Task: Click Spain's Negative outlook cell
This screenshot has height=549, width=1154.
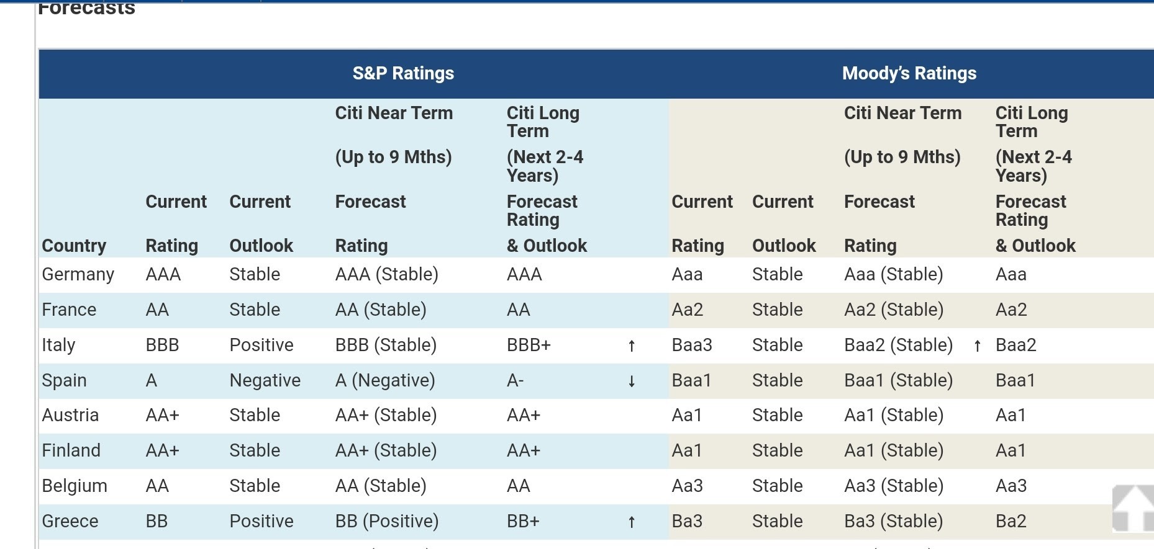Action: (265, 380)
